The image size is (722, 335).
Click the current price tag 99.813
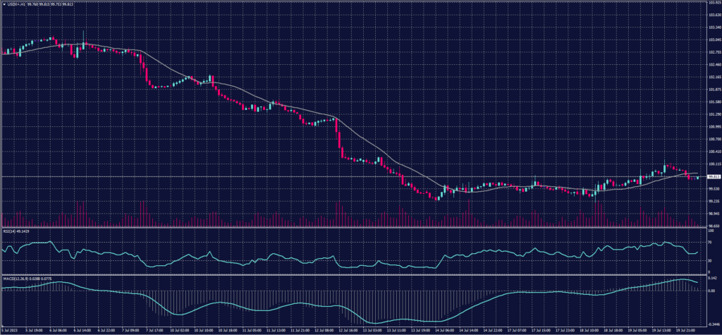(713, 176)
